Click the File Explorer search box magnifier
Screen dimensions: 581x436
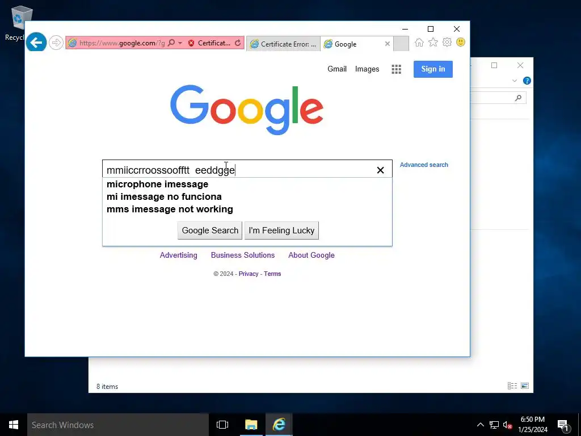click(x=518, y=98)
